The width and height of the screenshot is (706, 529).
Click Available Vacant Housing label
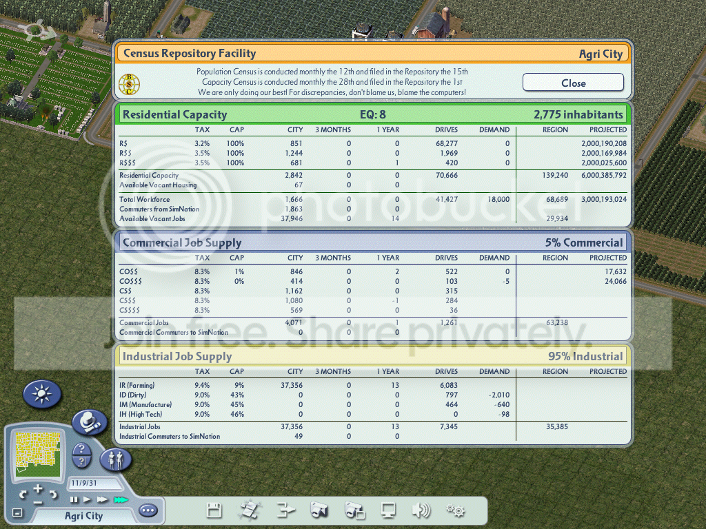tap(158, 185)
